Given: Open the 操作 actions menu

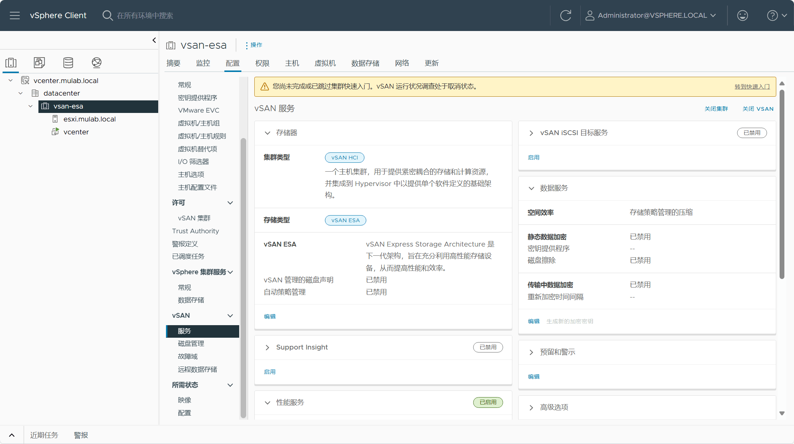Looking at the screenshot, I should 254,45.
